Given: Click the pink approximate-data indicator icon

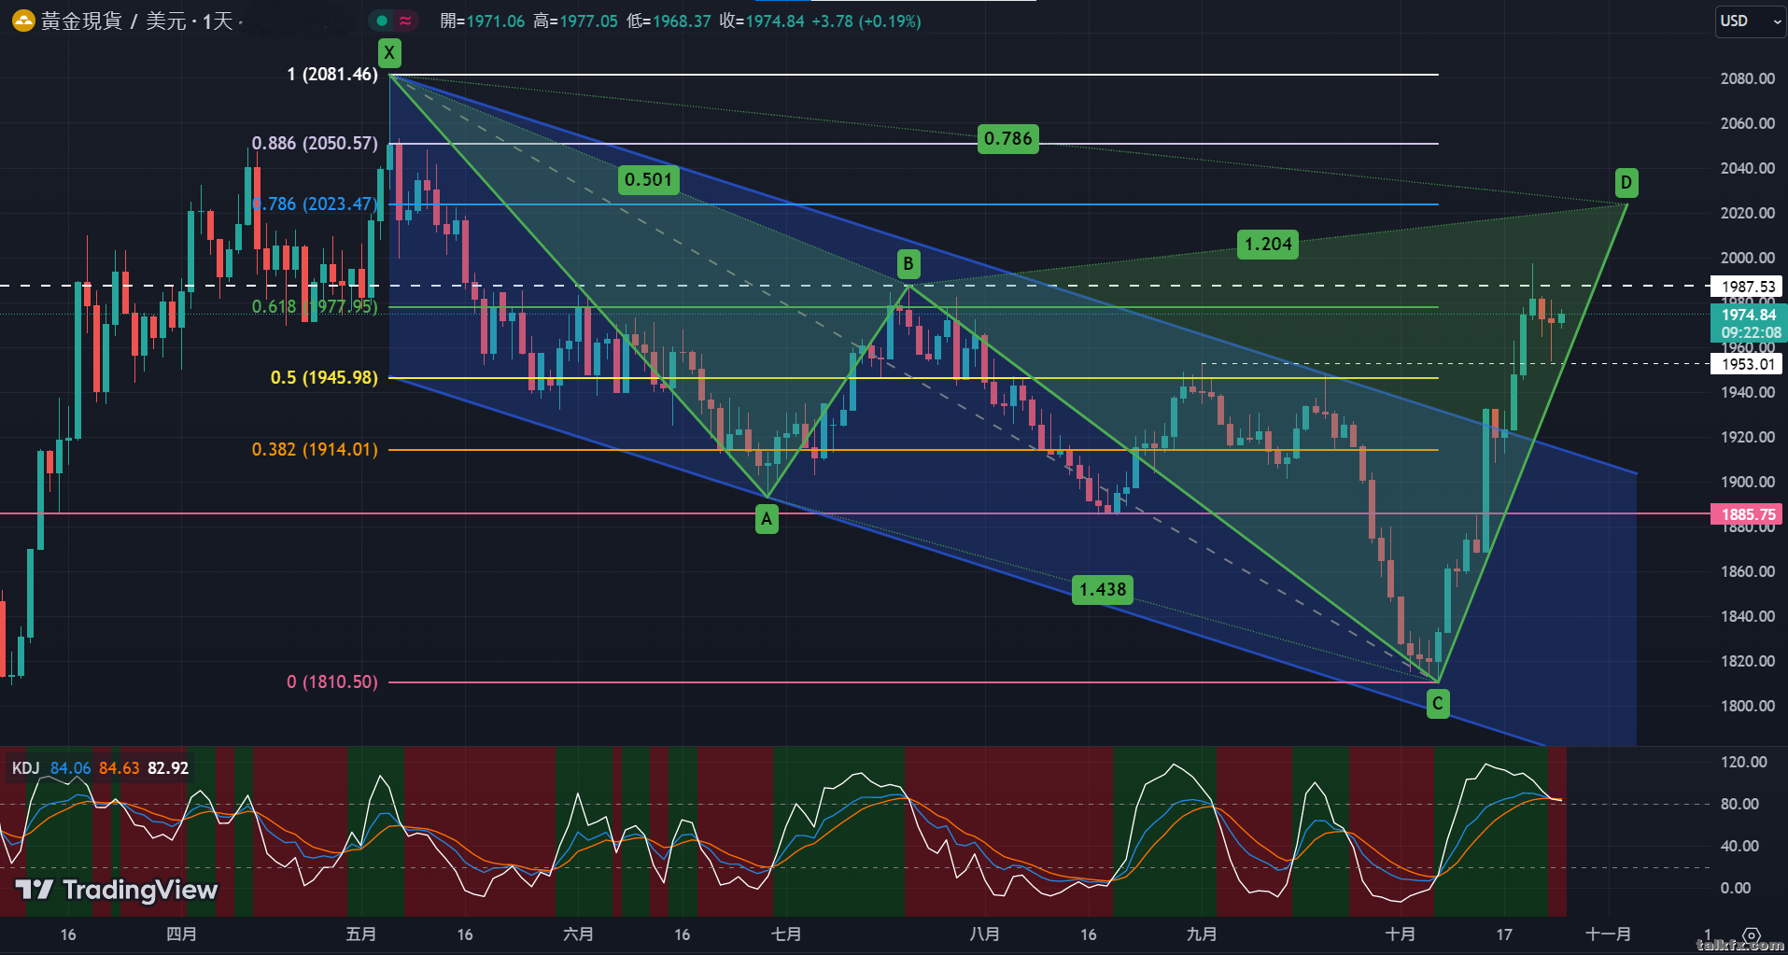Looking at the screenshot, I should click(x=405, y=21).
